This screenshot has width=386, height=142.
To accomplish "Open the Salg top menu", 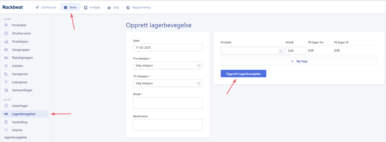I will tap(113, 7).
